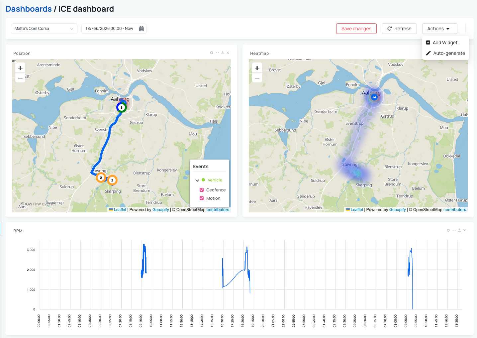The image size is (477, 338).
Task: Select Add Widget from the menu
Action: [x=445, y=43]
